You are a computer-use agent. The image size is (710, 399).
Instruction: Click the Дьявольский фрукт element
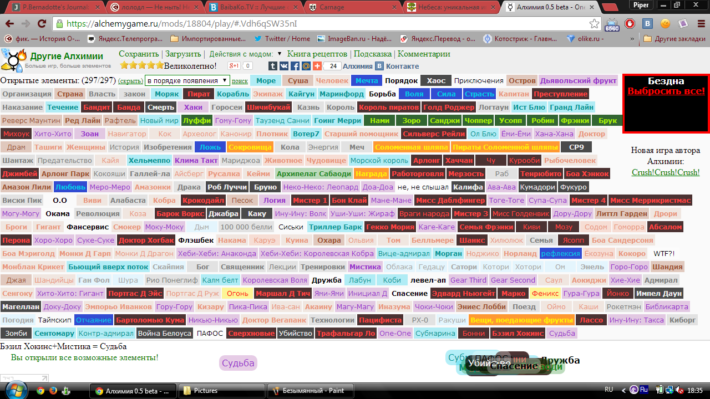[578, 80]
